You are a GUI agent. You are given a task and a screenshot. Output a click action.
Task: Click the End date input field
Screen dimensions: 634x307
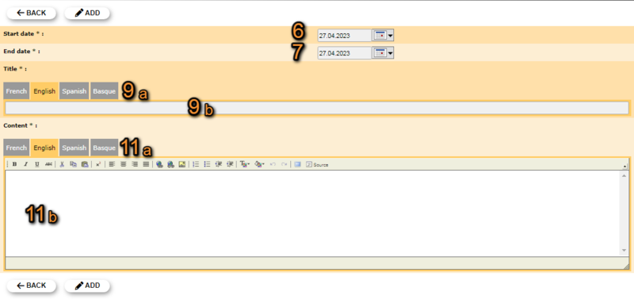pyautogui.click(x=344, y=53)
